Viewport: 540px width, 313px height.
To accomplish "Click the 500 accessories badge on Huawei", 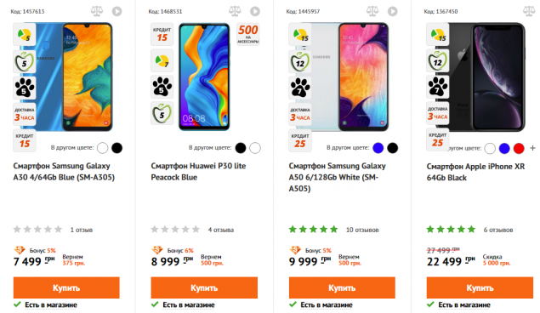I will tap(248, 34).
